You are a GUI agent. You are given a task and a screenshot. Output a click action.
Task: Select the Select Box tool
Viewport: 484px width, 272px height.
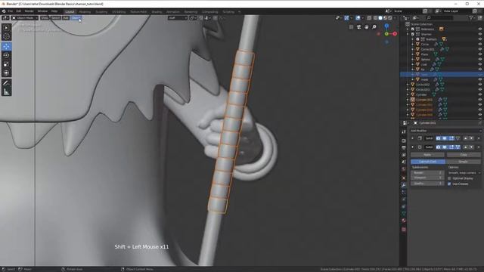pyautogui.click(x=6, y=28)
